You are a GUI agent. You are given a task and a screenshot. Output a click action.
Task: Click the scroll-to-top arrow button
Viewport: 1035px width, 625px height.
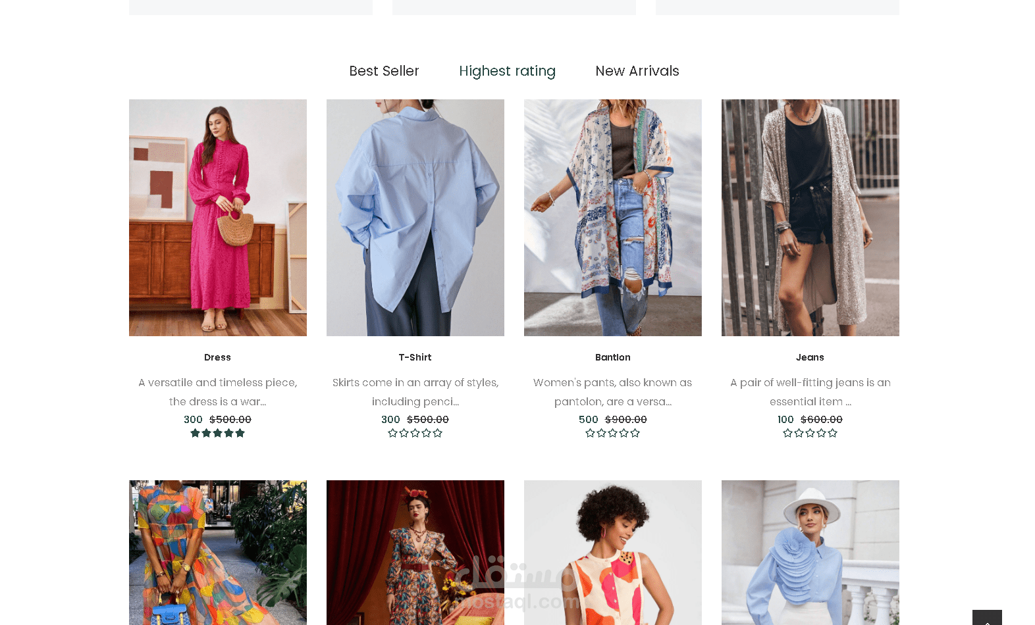pyautogui.click(x=987, y=617)
